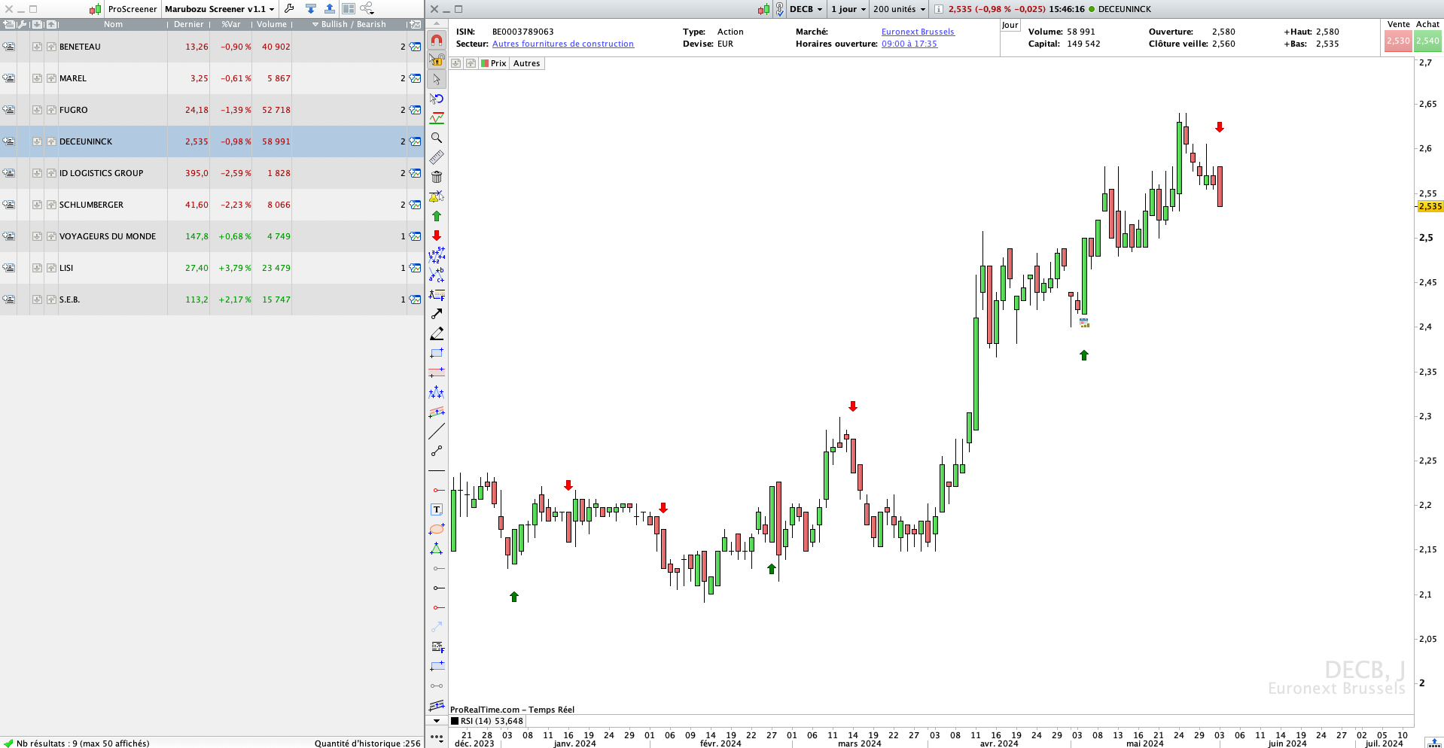Open the chart icon on S.E.B. row
Viewport: 1444px width, 748px height.
[x=415, y=300]
